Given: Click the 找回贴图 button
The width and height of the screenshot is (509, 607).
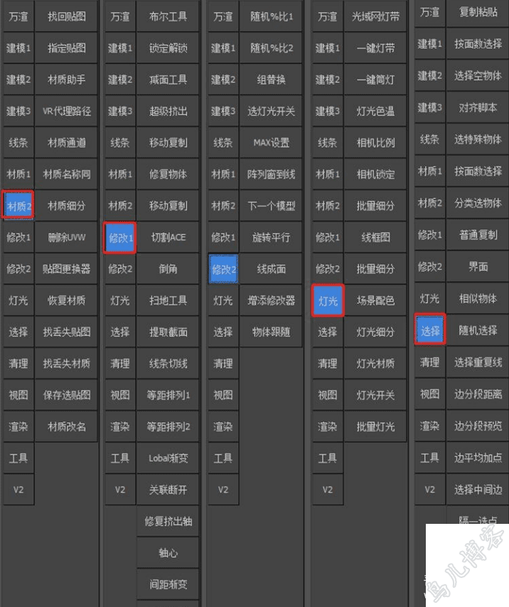Looking at the screenshot, I should (x=66, y=16).
